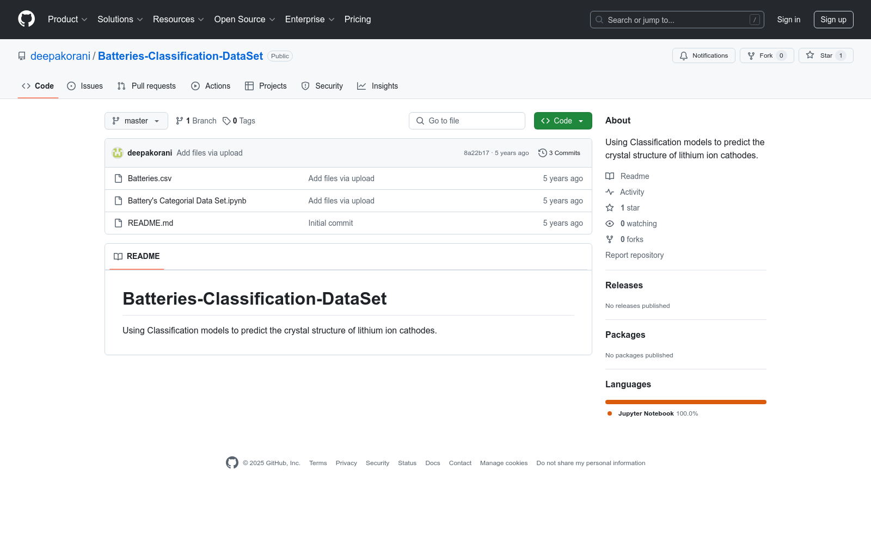Click the Sign up button

[x=833, y=20]
